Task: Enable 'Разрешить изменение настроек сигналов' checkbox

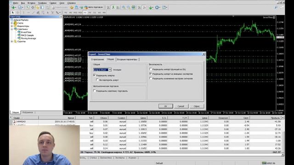Action: (x=151, y=78)
